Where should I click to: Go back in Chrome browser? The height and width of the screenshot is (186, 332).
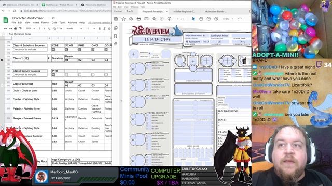(x=3, y=11)
